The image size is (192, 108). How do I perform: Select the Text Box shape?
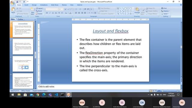pos(118,8)
